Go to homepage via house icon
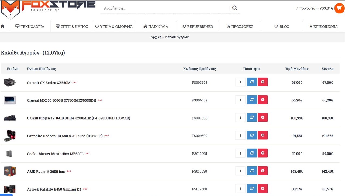345x196 pixels. point(2,26)
